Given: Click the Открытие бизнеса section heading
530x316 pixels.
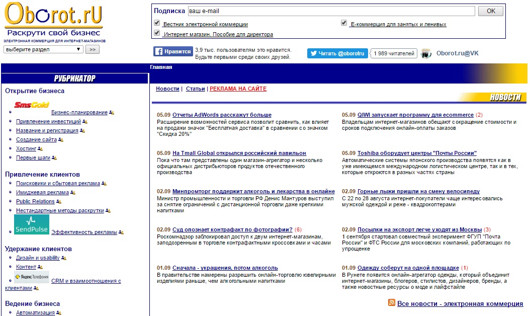Looking at the screenshot, I should tap(35, 91).
